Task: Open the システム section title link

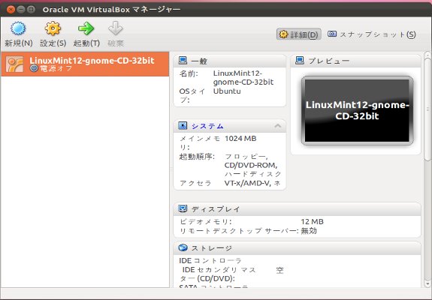Action: (x=207, y=126)
